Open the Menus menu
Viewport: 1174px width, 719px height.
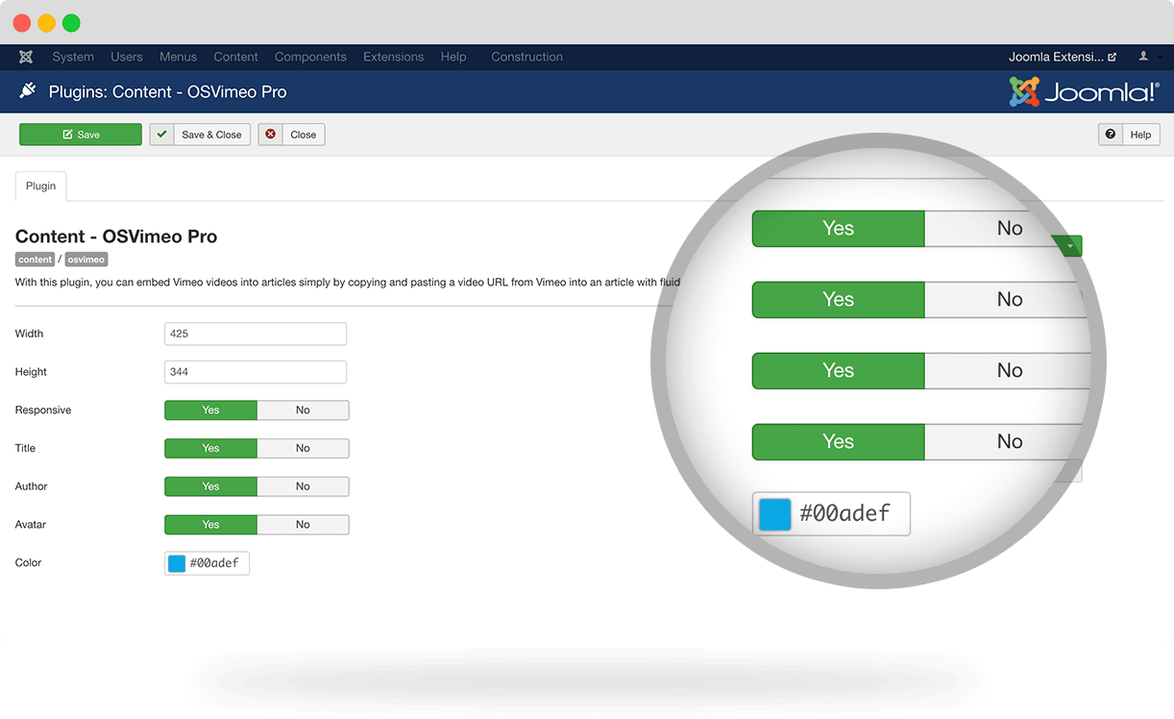pyautogui.click(x=179, y=57)
